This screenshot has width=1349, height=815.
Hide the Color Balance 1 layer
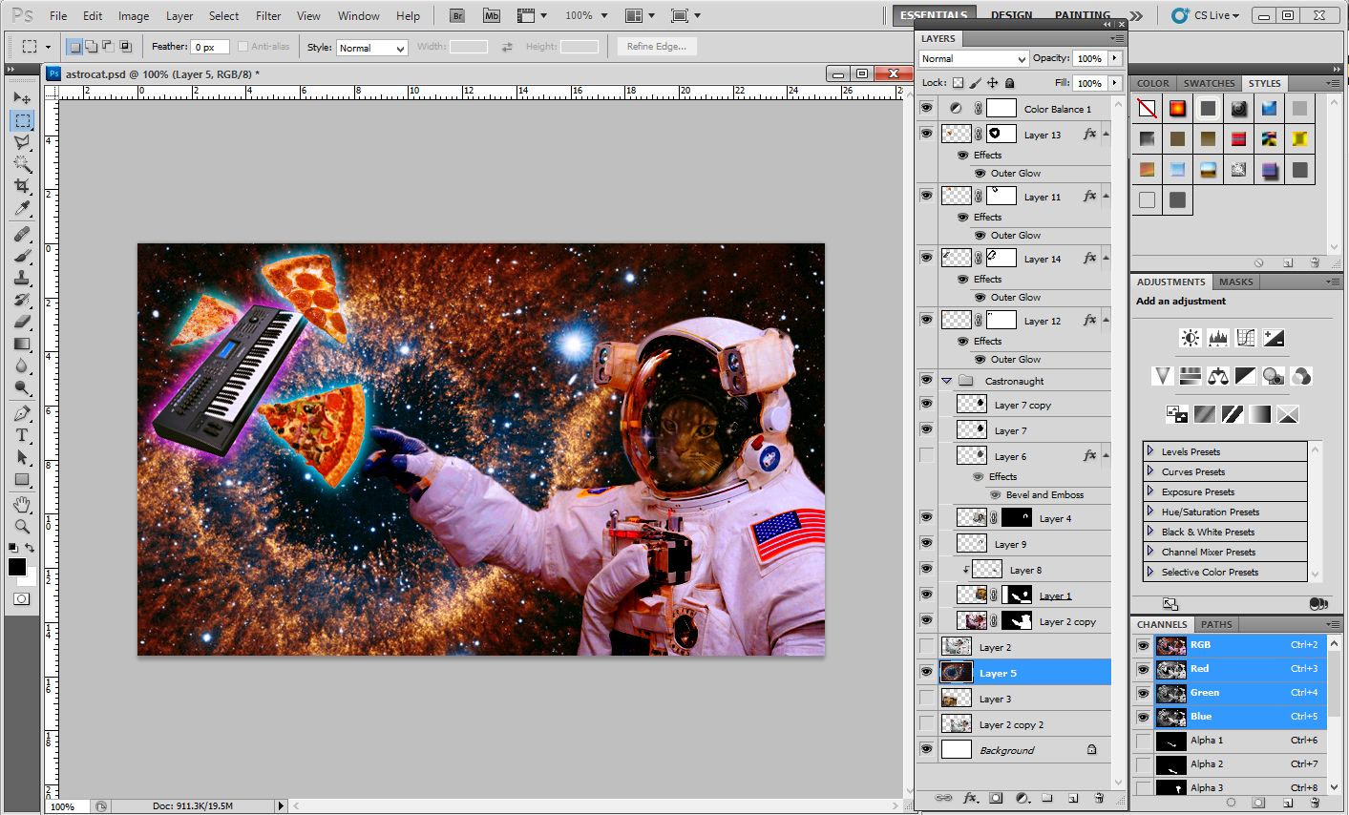click(926, 108)
